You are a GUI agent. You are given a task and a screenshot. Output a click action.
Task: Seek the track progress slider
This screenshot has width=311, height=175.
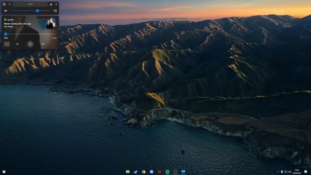tap(30, 34)
